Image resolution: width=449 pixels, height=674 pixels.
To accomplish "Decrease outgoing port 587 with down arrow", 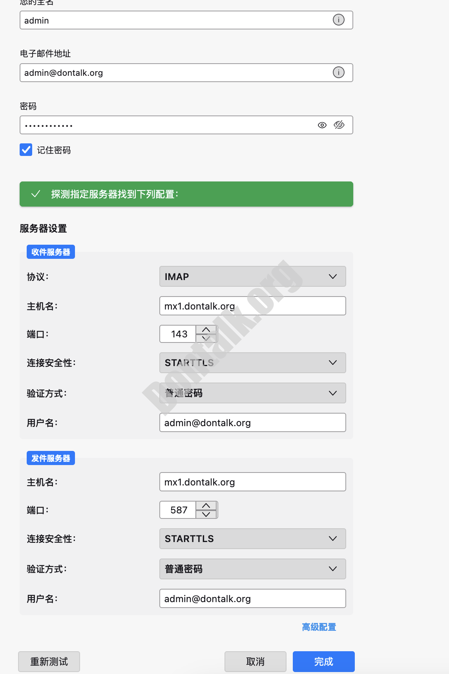I will click(x=206, y=514).
